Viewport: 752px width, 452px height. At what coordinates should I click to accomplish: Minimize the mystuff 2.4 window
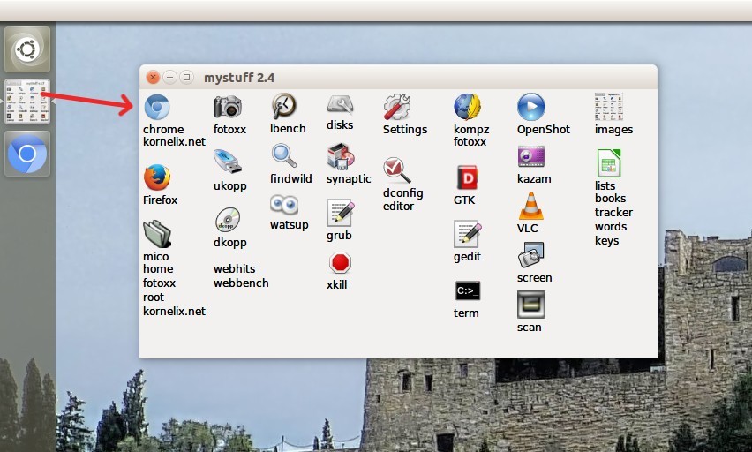point(169,78)
